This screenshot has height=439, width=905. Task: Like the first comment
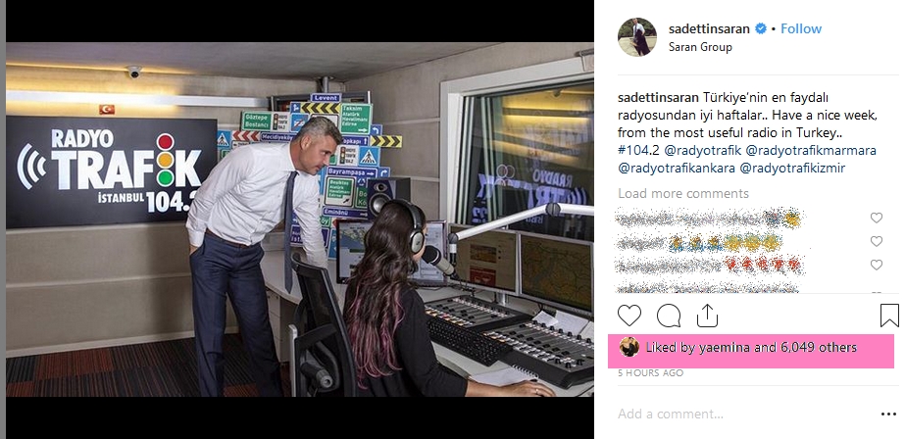pos(877,218)
